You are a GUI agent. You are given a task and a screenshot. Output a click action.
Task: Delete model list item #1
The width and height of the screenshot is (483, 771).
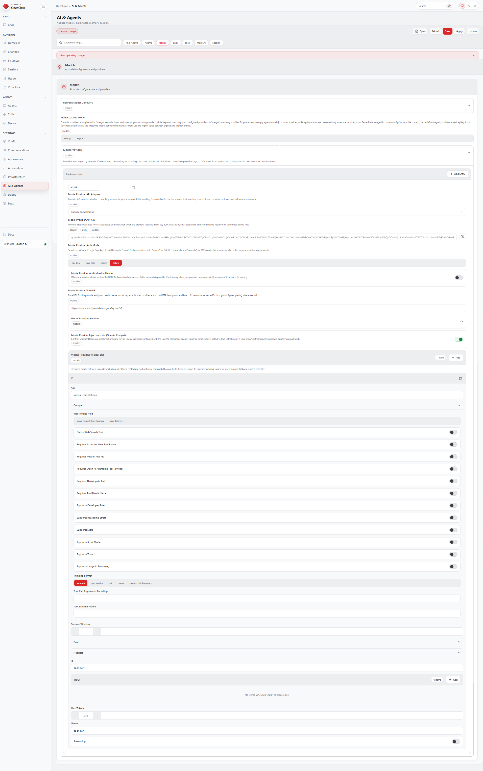click(460, 378)
